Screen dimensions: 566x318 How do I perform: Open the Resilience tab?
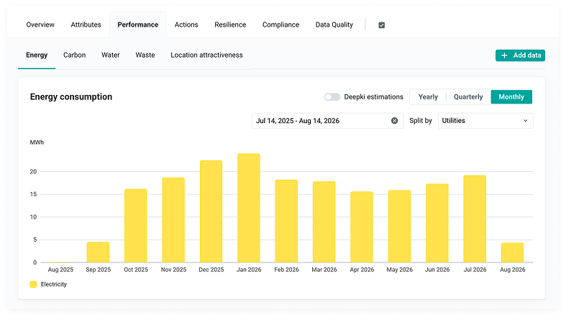coord(230,24)
